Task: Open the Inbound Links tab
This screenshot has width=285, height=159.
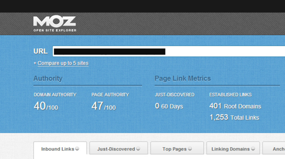Action: (60, 149)
